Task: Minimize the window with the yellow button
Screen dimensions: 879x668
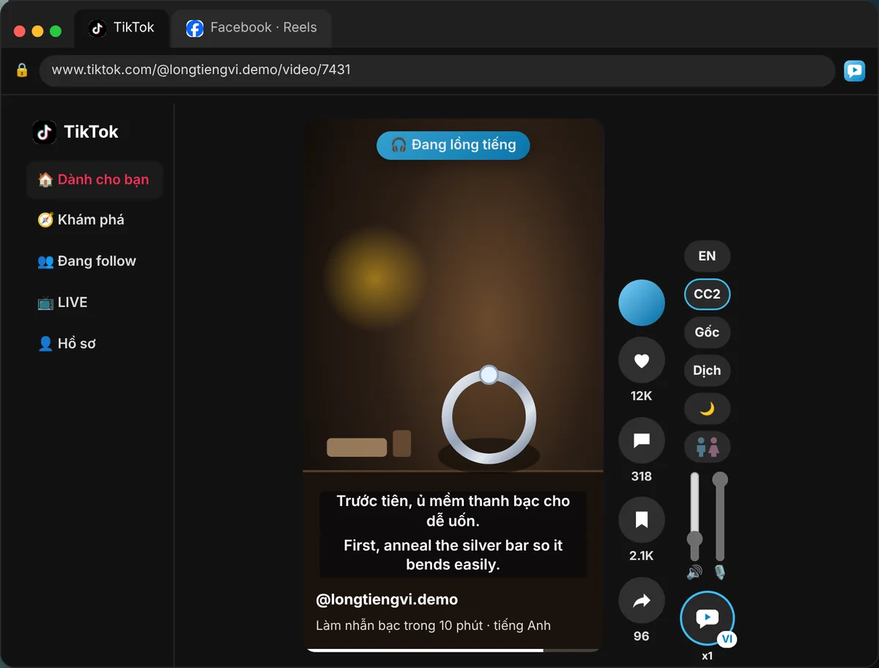Action: pyautogui.click(x=37, y=31)
